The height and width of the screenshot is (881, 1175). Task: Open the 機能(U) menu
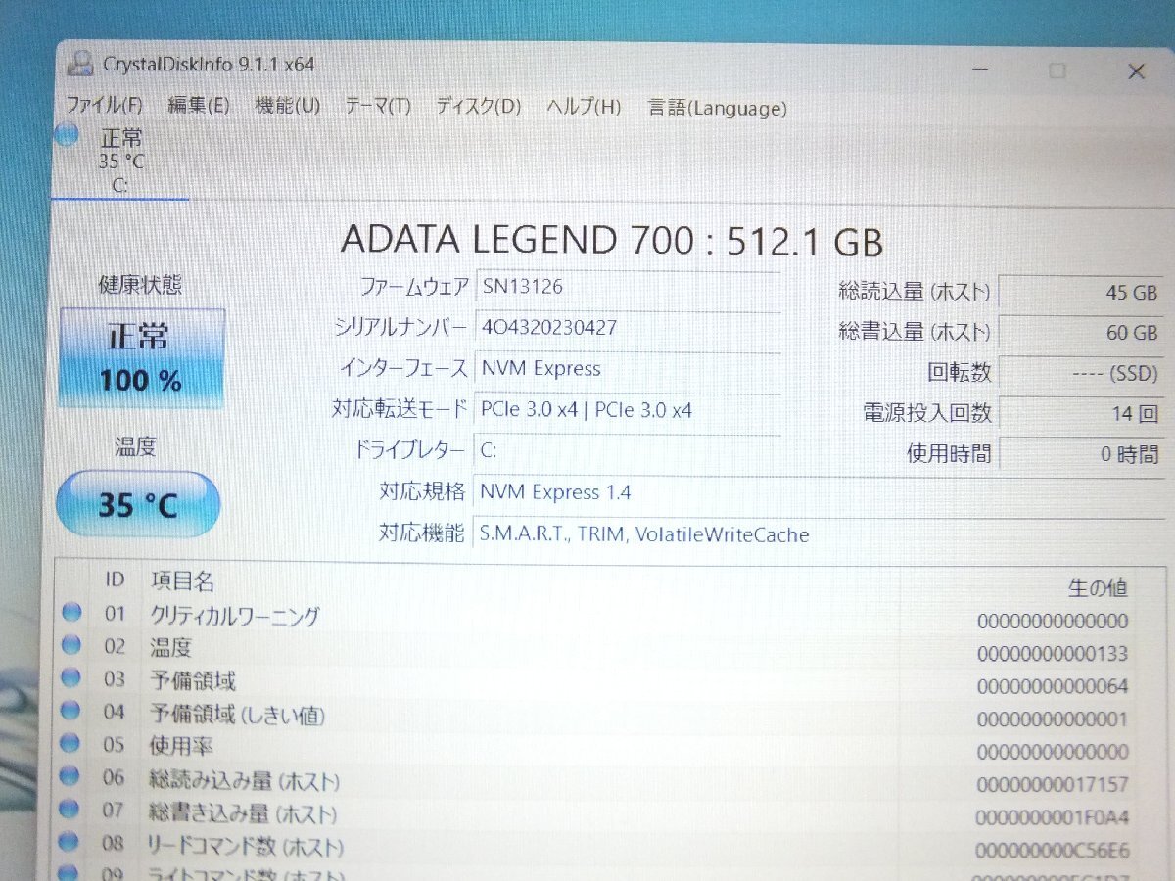(287, 106)
